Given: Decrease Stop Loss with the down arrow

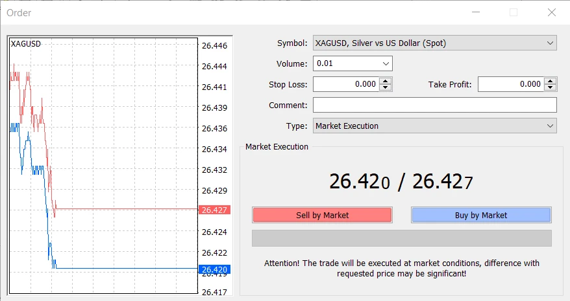Looking at the screenshot, I should [386, 87].
